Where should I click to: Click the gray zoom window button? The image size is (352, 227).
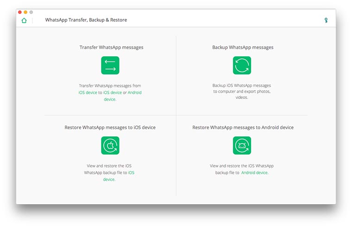[x=31, y=12]
